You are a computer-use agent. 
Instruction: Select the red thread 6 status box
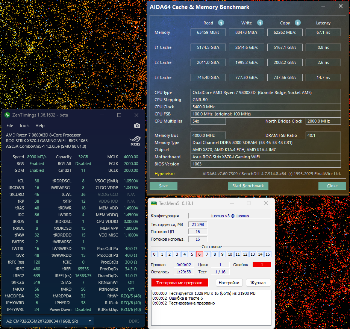pyautogui.click(x=199, y=254)
